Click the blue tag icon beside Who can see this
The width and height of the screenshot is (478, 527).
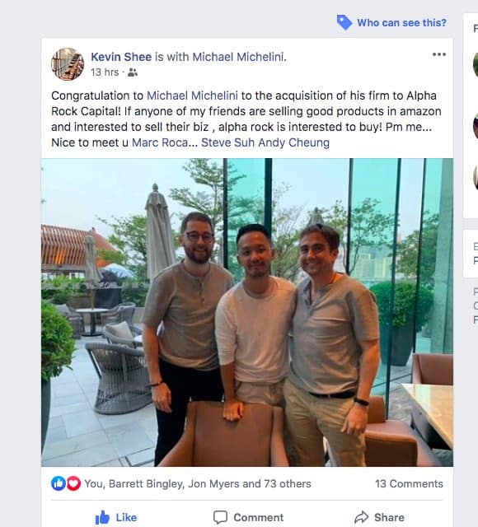344,22
